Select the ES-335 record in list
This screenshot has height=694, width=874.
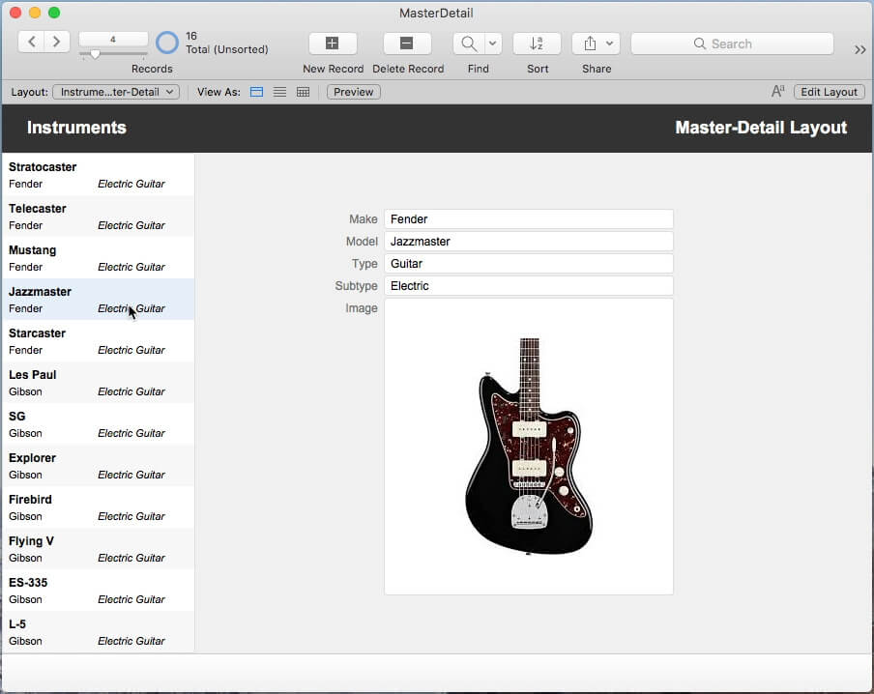point(98,591)
